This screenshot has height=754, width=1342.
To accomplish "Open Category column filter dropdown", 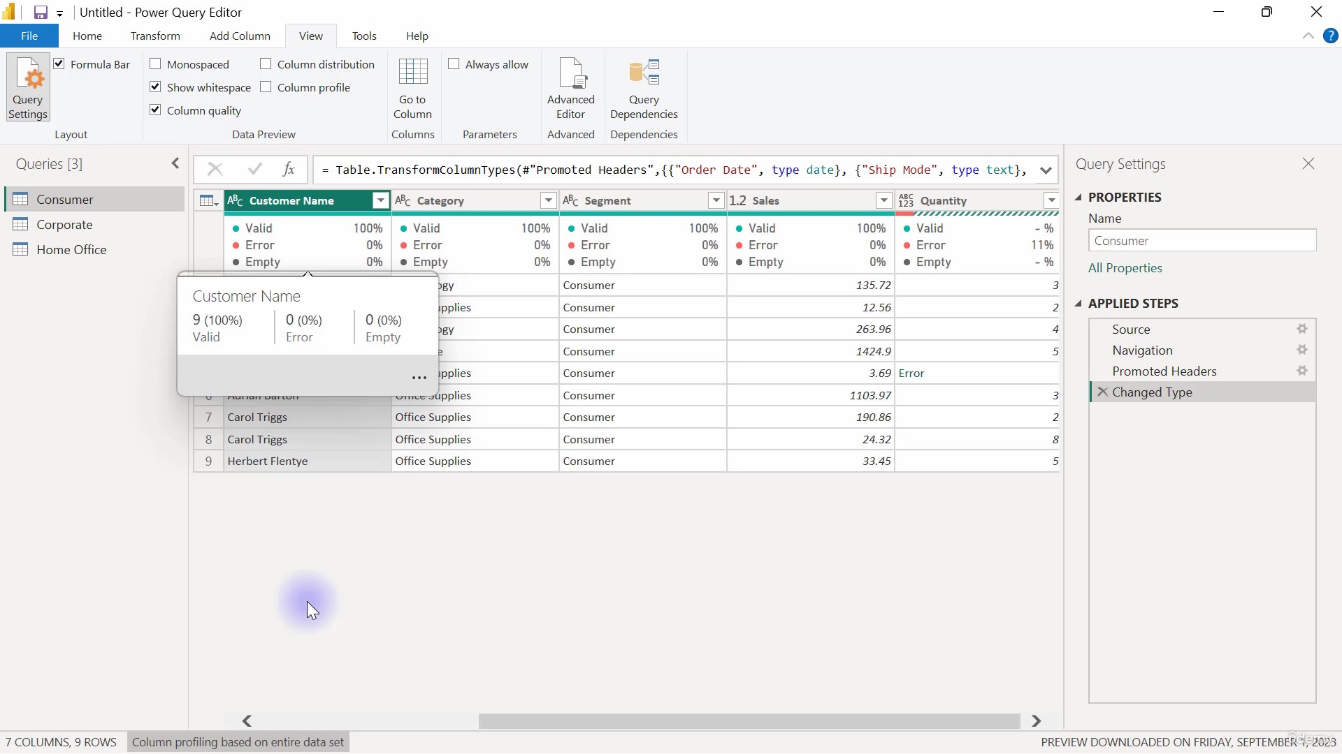I will point(549,201).
